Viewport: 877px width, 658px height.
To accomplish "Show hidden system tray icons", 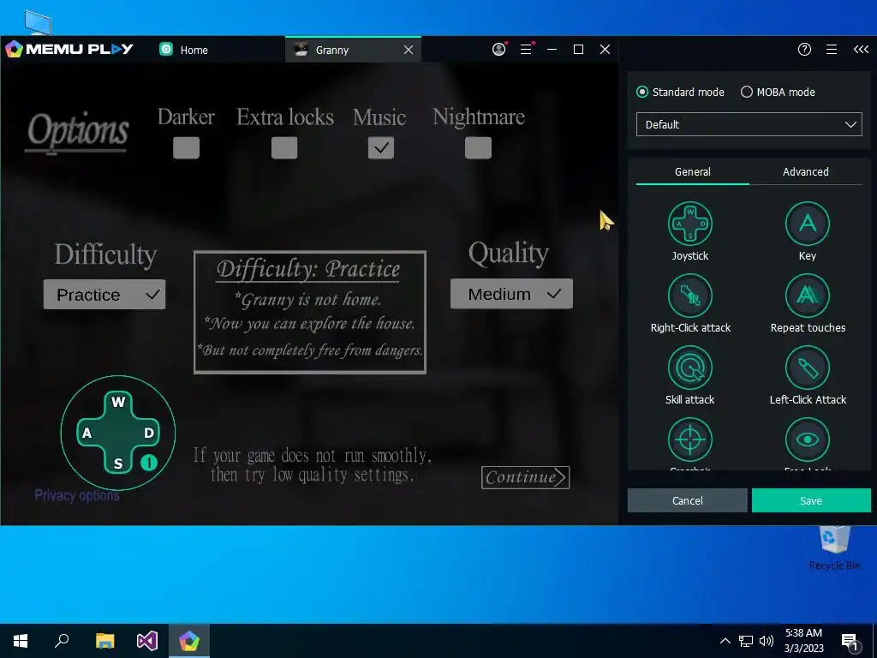I will coord(725,641).
